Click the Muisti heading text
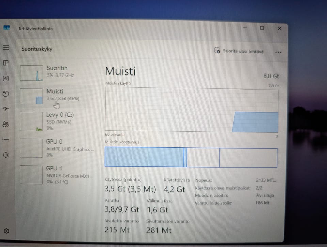The height and width of the screenshot is (247, 327). tap(120, 71)
